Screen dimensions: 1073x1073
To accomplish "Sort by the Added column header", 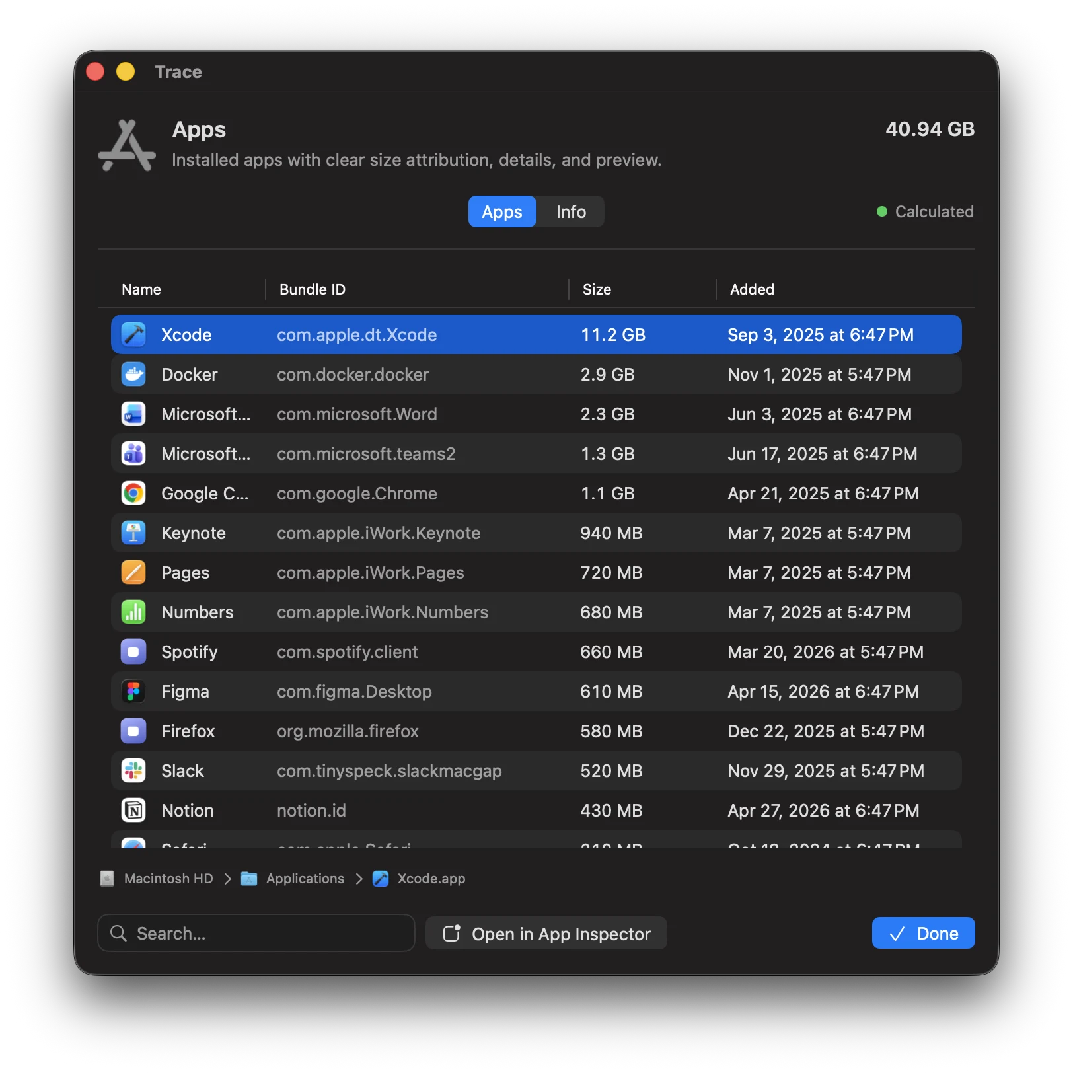I will click(752, 289).
